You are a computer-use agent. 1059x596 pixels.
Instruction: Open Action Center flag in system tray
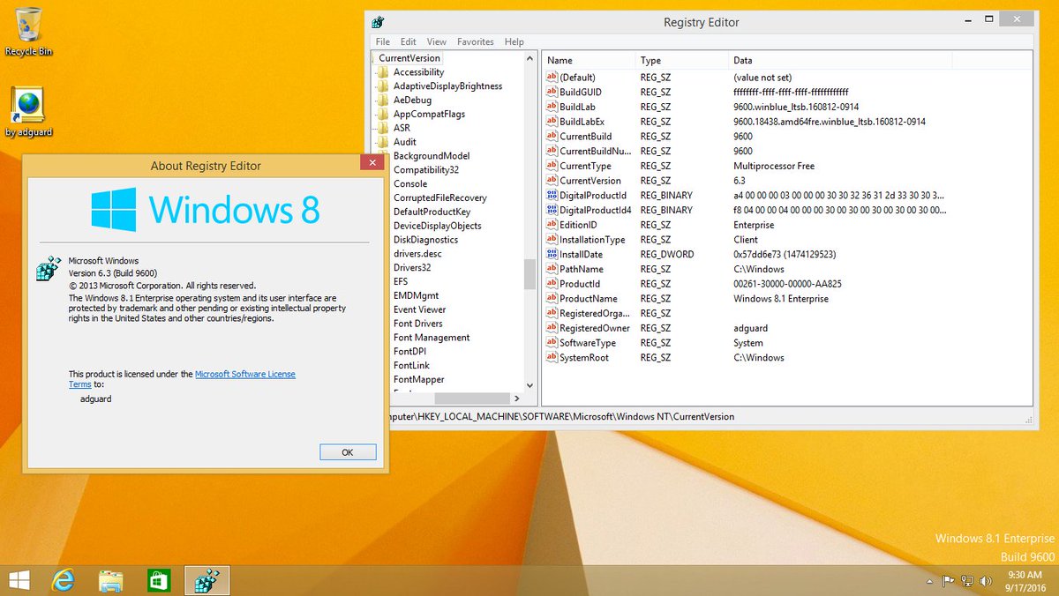click(949, 581)
